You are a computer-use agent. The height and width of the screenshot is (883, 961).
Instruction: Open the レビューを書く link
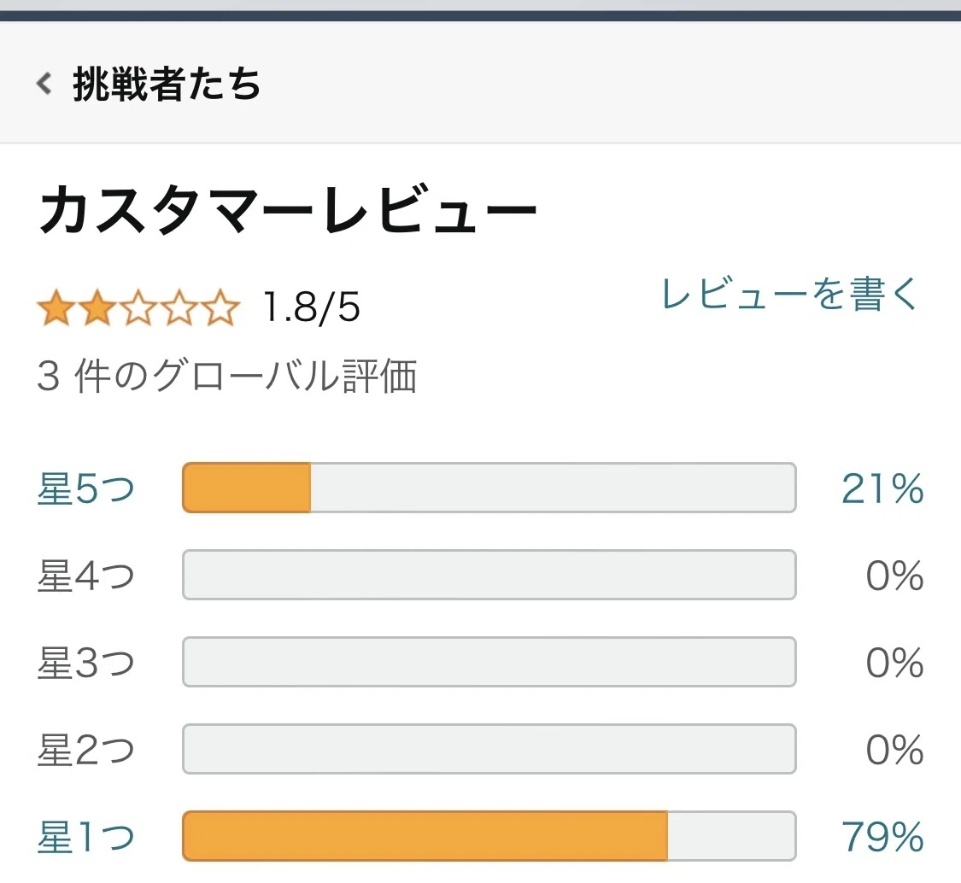(790, 295)
